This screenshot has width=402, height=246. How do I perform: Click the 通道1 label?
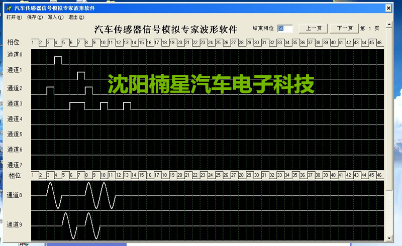[15, 70]
